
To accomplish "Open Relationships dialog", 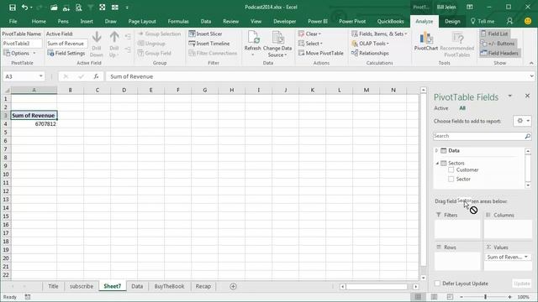I will pyautogui.click(x=370, y=53).
